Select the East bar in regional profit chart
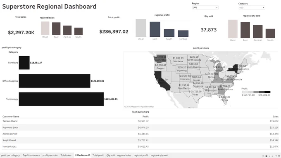Image resolution: width=281 pixels, height=158 pixels. (x=155, y=29)
